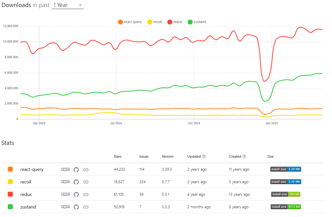Click the Oct 2024 label on chart axis
The height and width of the screenshot is (217, 332).
(x=194, y=123)
